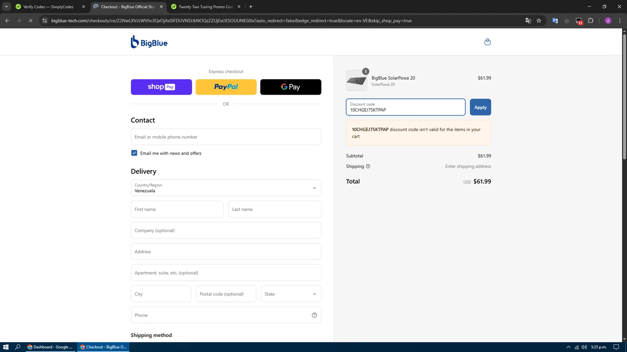Open Dashboard Google taskbar window
Image resolution: width=627 pixels, height=352 pixels.
(x=51, y=347)
